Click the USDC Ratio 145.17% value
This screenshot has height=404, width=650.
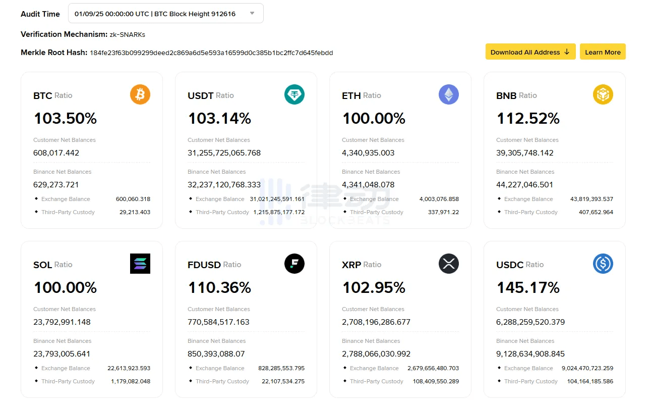click(528, 288)
